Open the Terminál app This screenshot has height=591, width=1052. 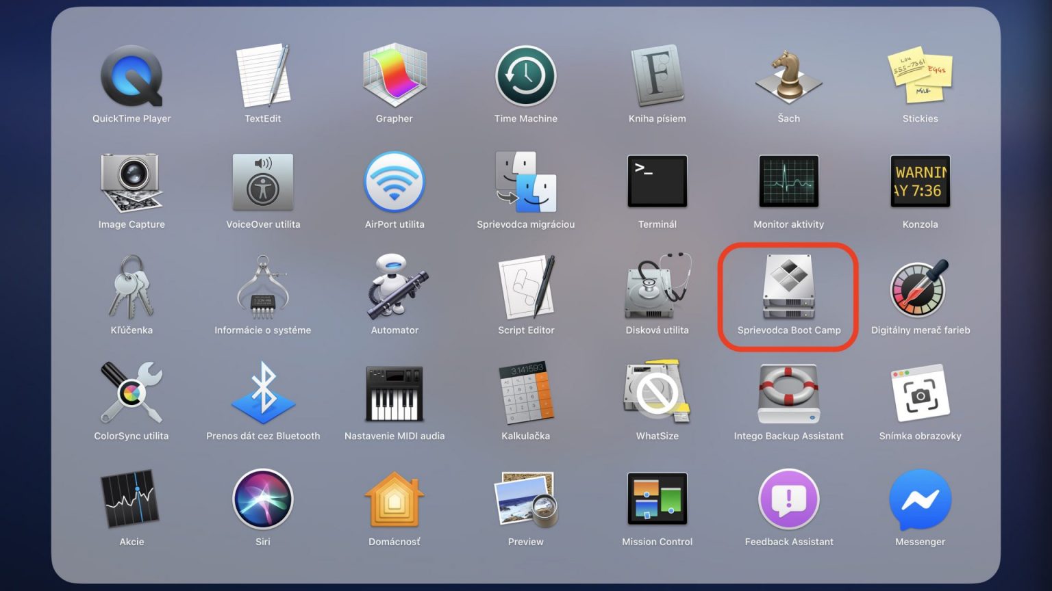pyautogui.click(x=657, y=182)
